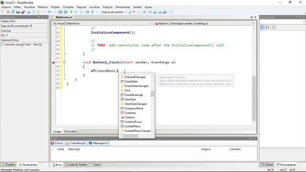Click the Categorized view icon in Propriedades
This screenshot has height=172, width=306.
(x=262, y=27)
